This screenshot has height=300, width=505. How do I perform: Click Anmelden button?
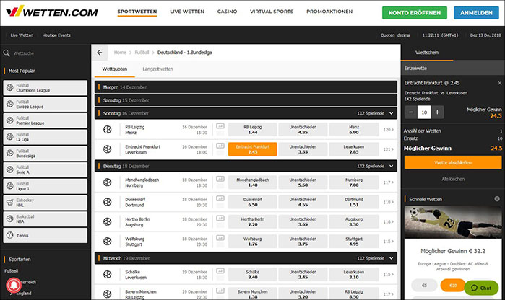(476, 13)
